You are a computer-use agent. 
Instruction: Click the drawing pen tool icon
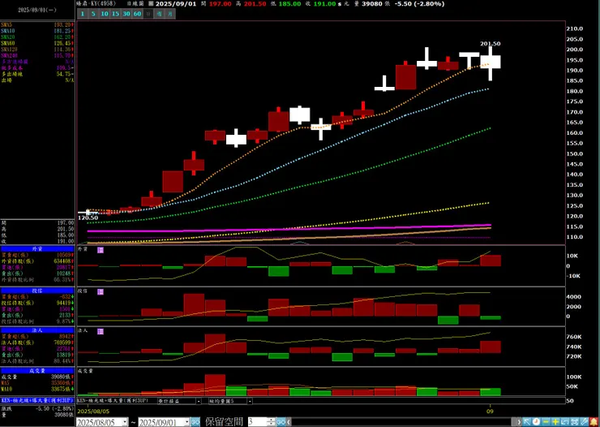click(585, 422)
